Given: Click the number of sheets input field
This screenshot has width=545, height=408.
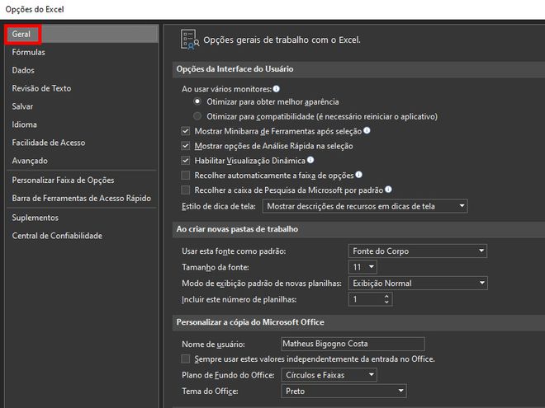Looking at the screenshot, I should pyautogui.click(x=366, y=299).
